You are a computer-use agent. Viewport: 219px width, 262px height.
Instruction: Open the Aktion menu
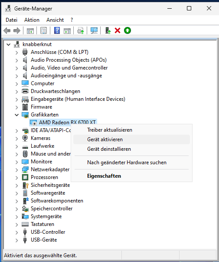click(x=32, y=20)
